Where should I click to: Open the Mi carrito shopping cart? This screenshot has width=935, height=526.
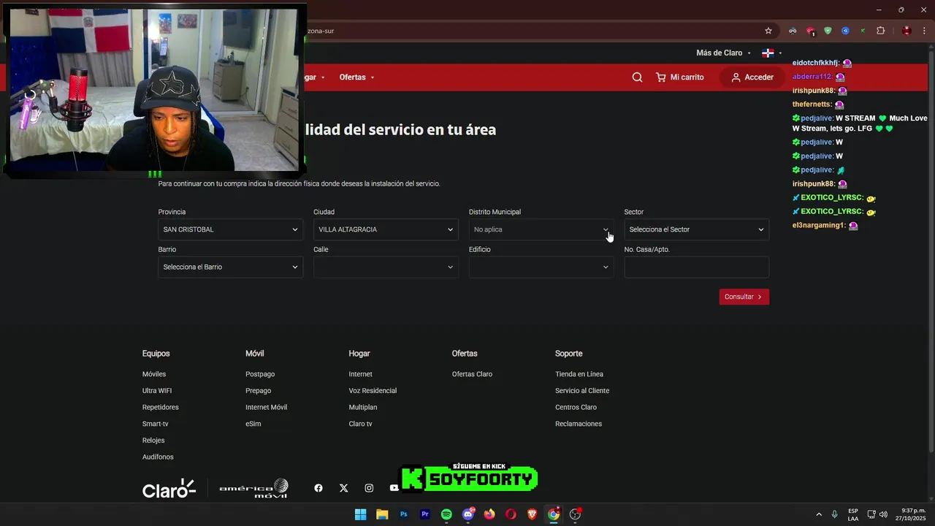coord(680,77)
